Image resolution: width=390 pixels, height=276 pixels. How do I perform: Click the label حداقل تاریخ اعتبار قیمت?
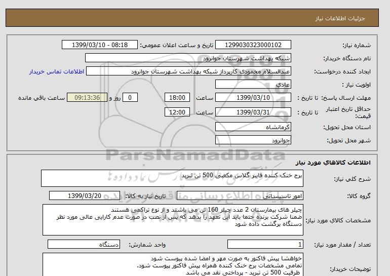click(348, 112)
